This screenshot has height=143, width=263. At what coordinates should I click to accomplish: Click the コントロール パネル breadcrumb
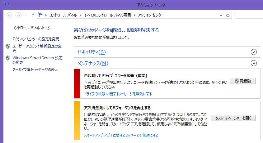pos(63,15)
